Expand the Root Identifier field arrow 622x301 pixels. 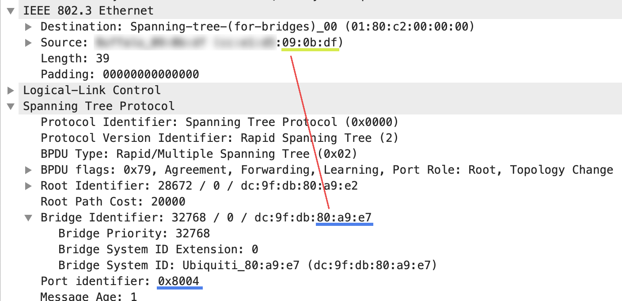[x=28, y=186]
